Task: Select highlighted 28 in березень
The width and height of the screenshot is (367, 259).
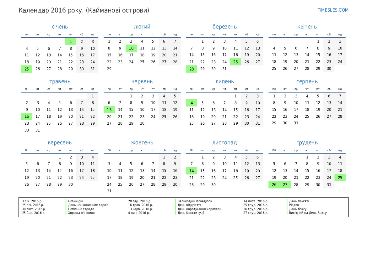Action: point(192,69)
